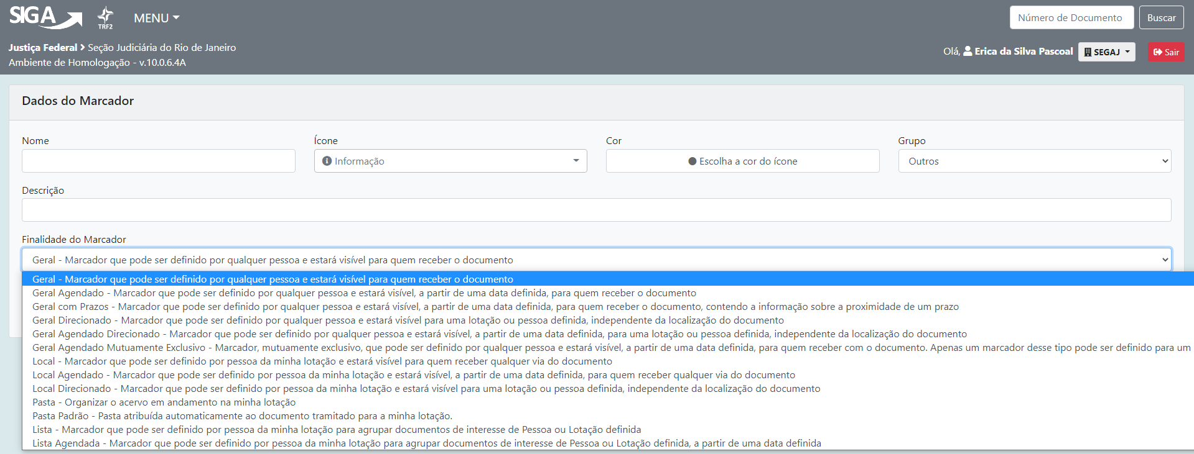Select the Local Direcionado option
This screenshot has height=454, width=1194.
tap(426, 389)
